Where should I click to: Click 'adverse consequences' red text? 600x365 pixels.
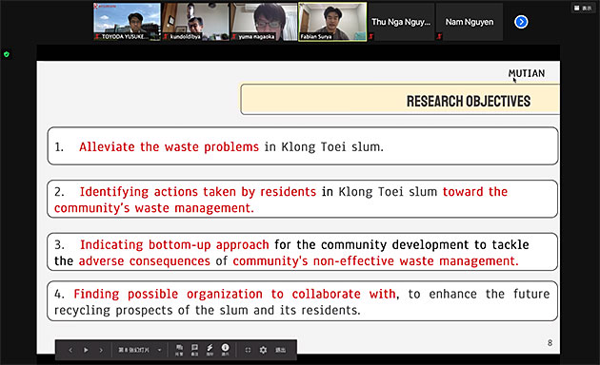point(144,261)
